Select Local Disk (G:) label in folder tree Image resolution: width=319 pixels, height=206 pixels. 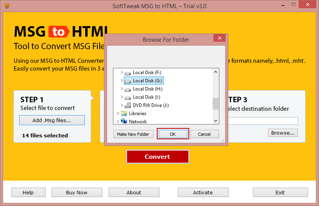[147, 81]
